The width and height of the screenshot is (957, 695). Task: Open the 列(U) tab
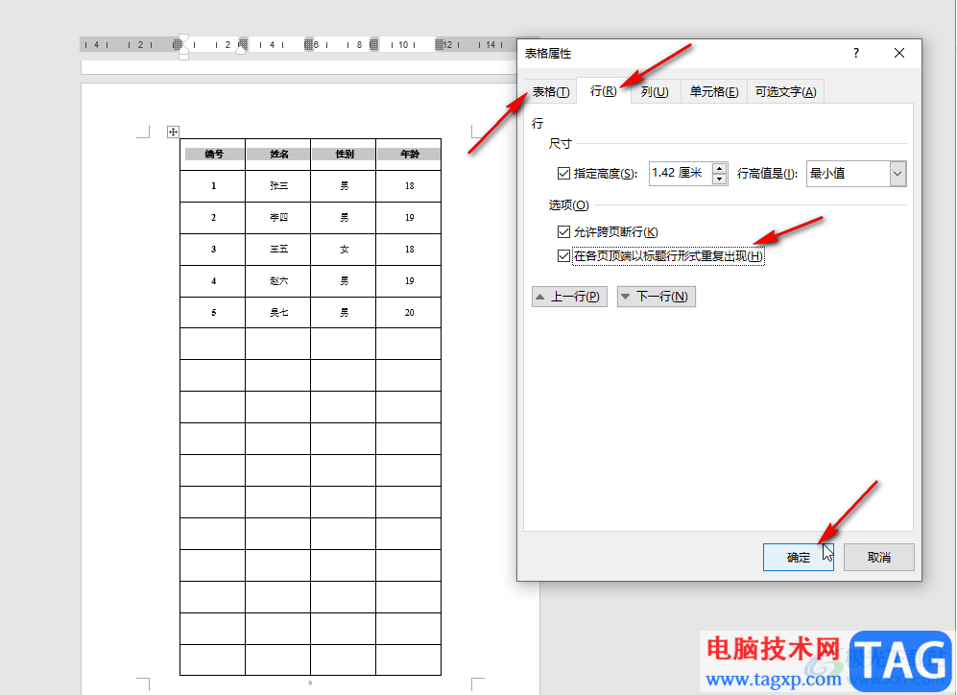tap(655, 91)
